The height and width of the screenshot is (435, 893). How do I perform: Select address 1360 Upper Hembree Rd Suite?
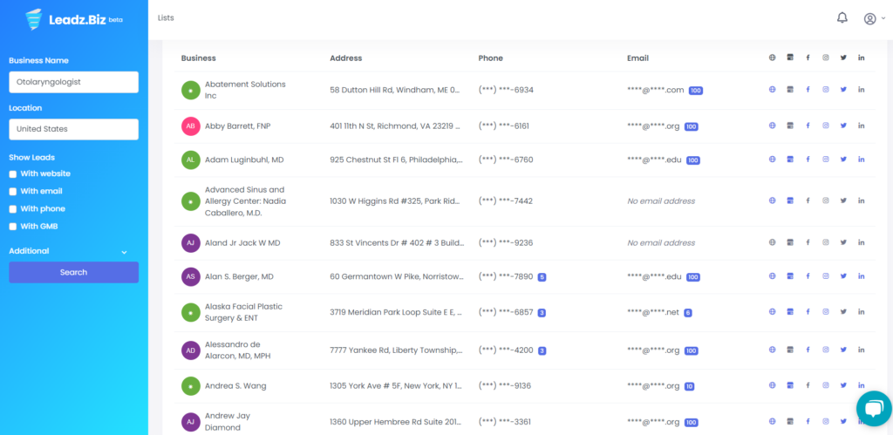(x=397, y=422)
